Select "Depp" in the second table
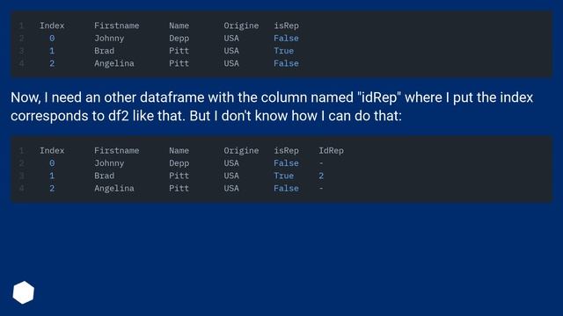This screenshot has width=563, height=316. (x=179, y=163)
